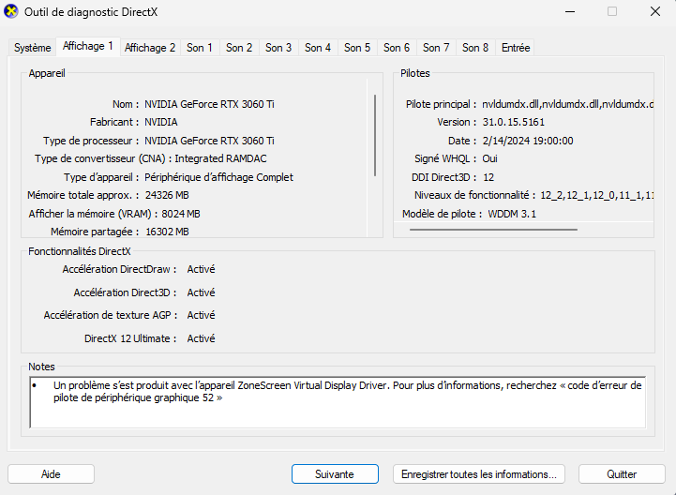Viewport: 676px width, 495px height.
Task: Click the 8024 MB VRAM value
Action: [x=181, y=214]
